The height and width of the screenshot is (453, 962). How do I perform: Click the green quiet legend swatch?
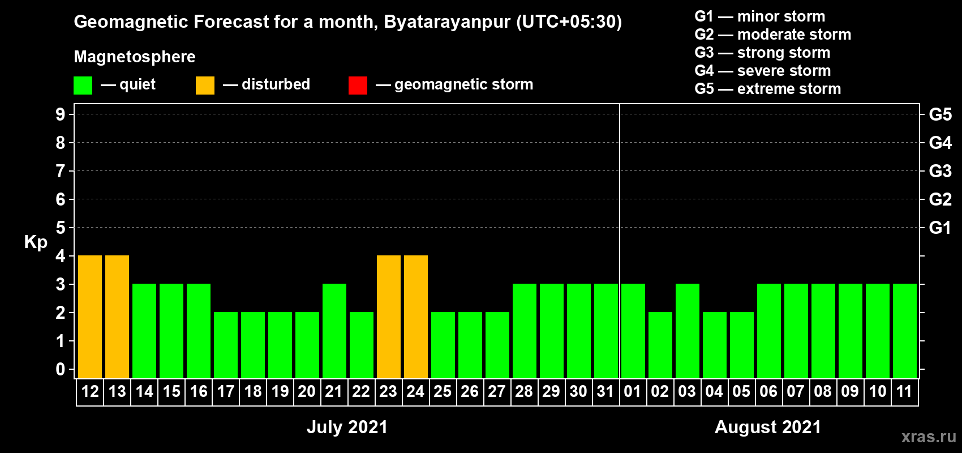(83, 86)
